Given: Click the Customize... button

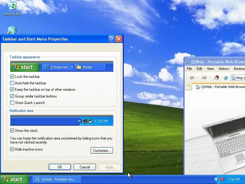Looking at the screenshot, I should click(x=102, y=151).
